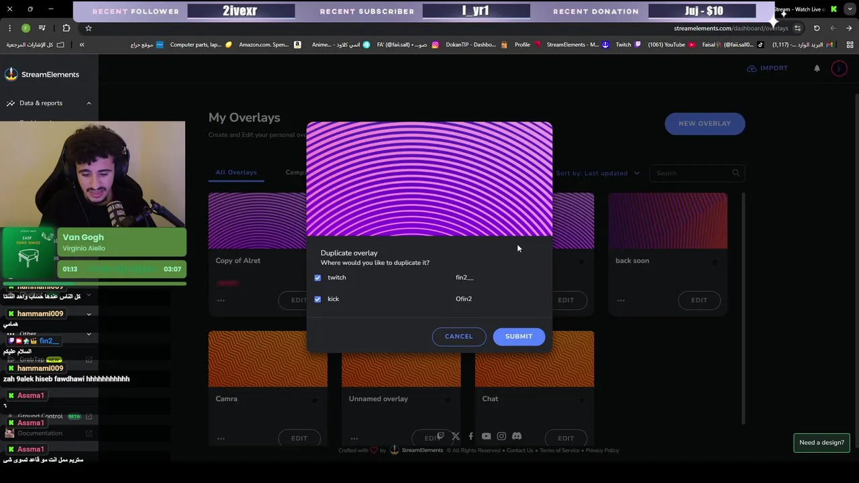
Task: Open the Privacy Policy link
Action: [x=603, y=451]
